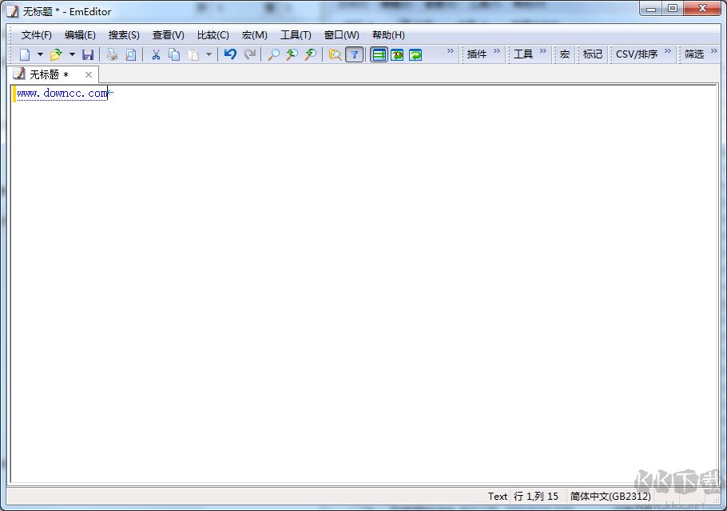The image size is (727, 511).
Task: Toggle the last green wrap mode button
Action: (415, 54)
